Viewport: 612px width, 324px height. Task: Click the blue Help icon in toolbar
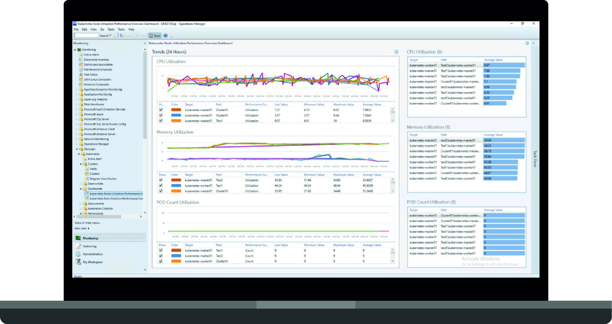165,35
